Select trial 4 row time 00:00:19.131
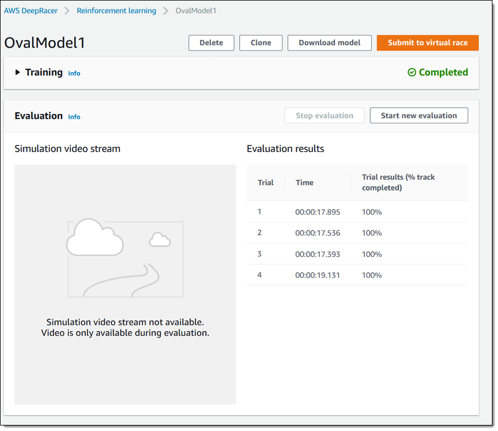The height and width of the screenshot is (431, 498). coord(318,275)
